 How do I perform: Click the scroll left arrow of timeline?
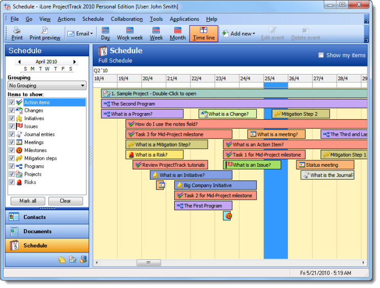point(97,263)
